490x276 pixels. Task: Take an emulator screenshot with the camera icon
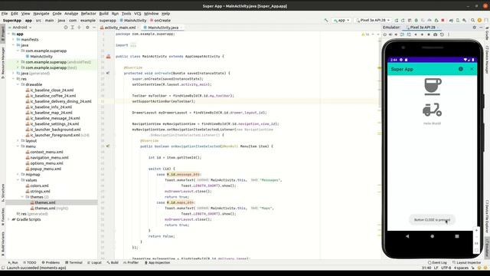click(x=435, y=34)
